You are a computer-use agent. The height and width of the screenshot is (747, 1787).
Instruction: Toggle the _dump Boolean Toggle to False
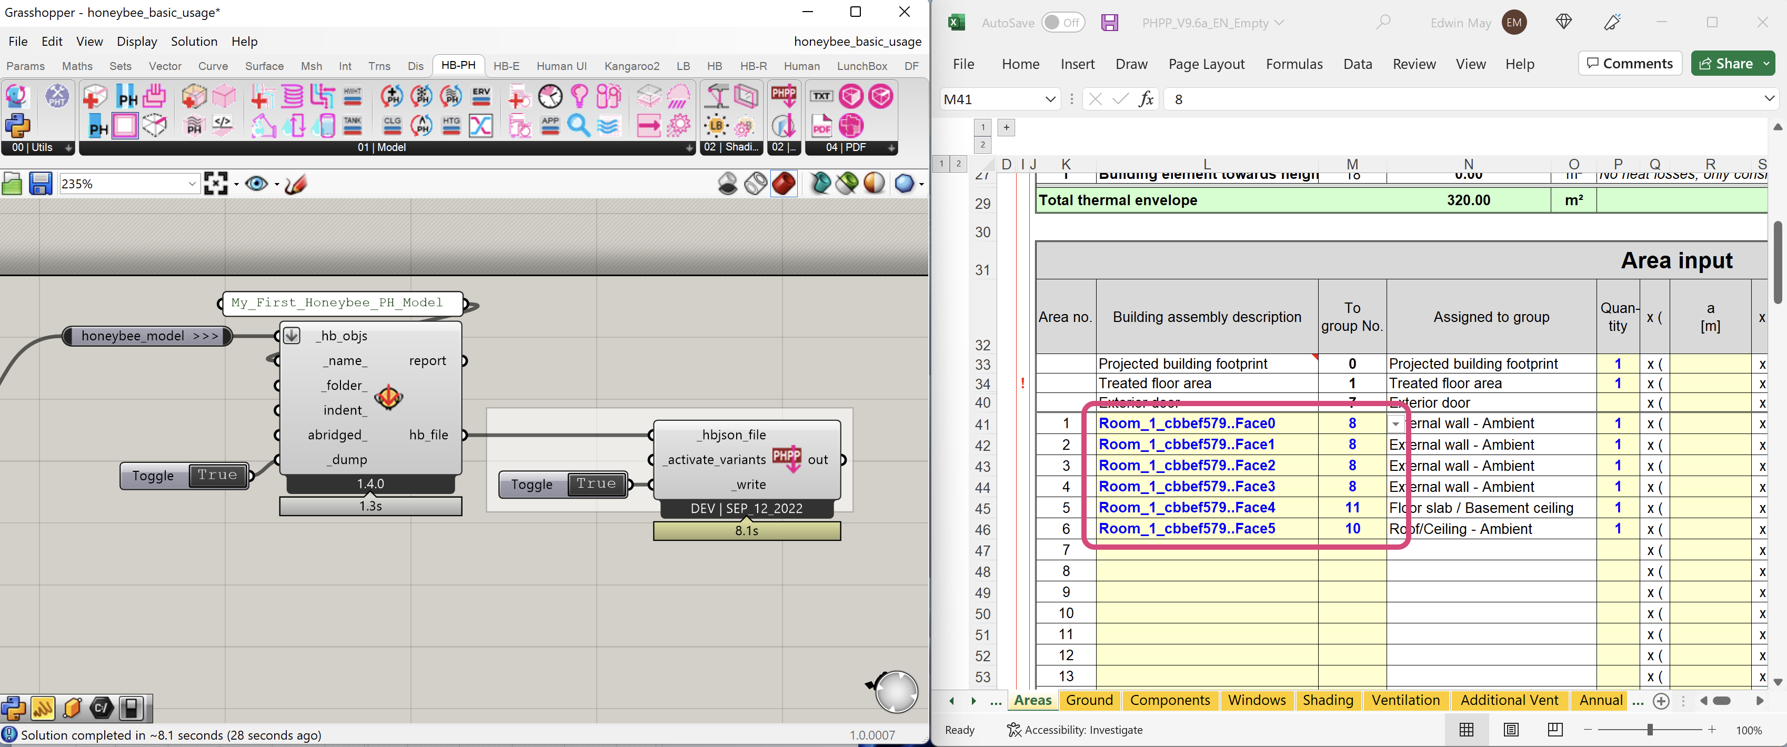click(x=217, y=476)
